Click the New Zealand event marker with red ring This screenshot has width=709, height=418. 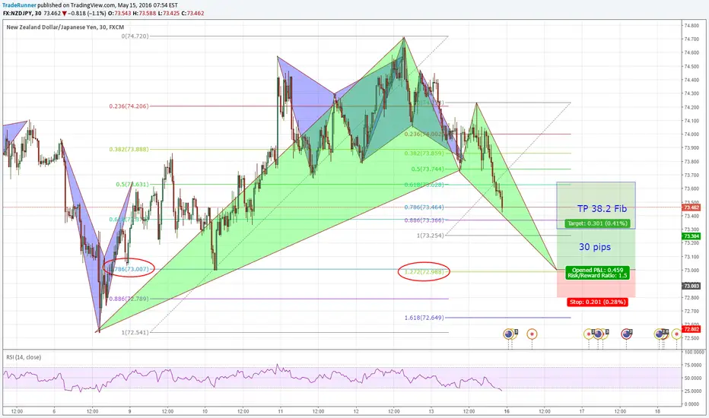pyautogui.click(x=626, y=334)
